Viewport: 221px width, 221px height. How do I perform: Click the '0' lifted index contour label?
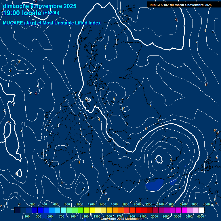(x=155, y=161)
